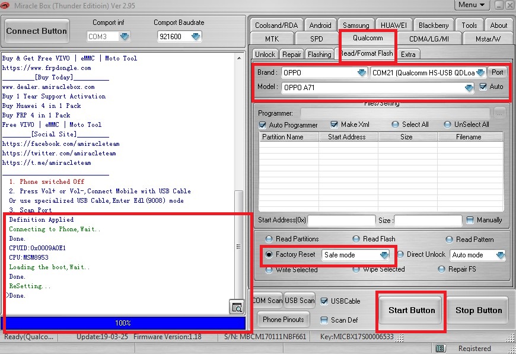Open the Extra sub-tab
This screenshot has width=516, height=354.
[408, 55]
